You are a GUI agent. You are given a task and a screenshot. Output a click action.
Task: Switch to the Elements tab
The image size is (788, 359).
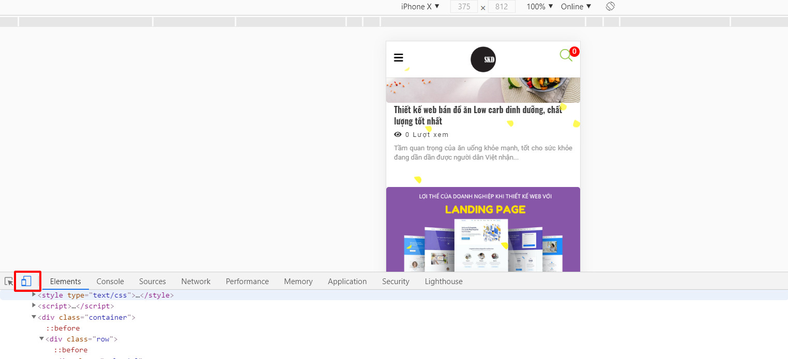coord(66,282)
